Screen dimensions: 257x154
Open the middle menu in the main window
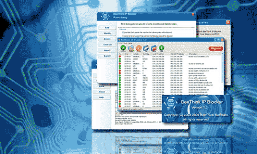pyautogui.click(x=125, y=43)
